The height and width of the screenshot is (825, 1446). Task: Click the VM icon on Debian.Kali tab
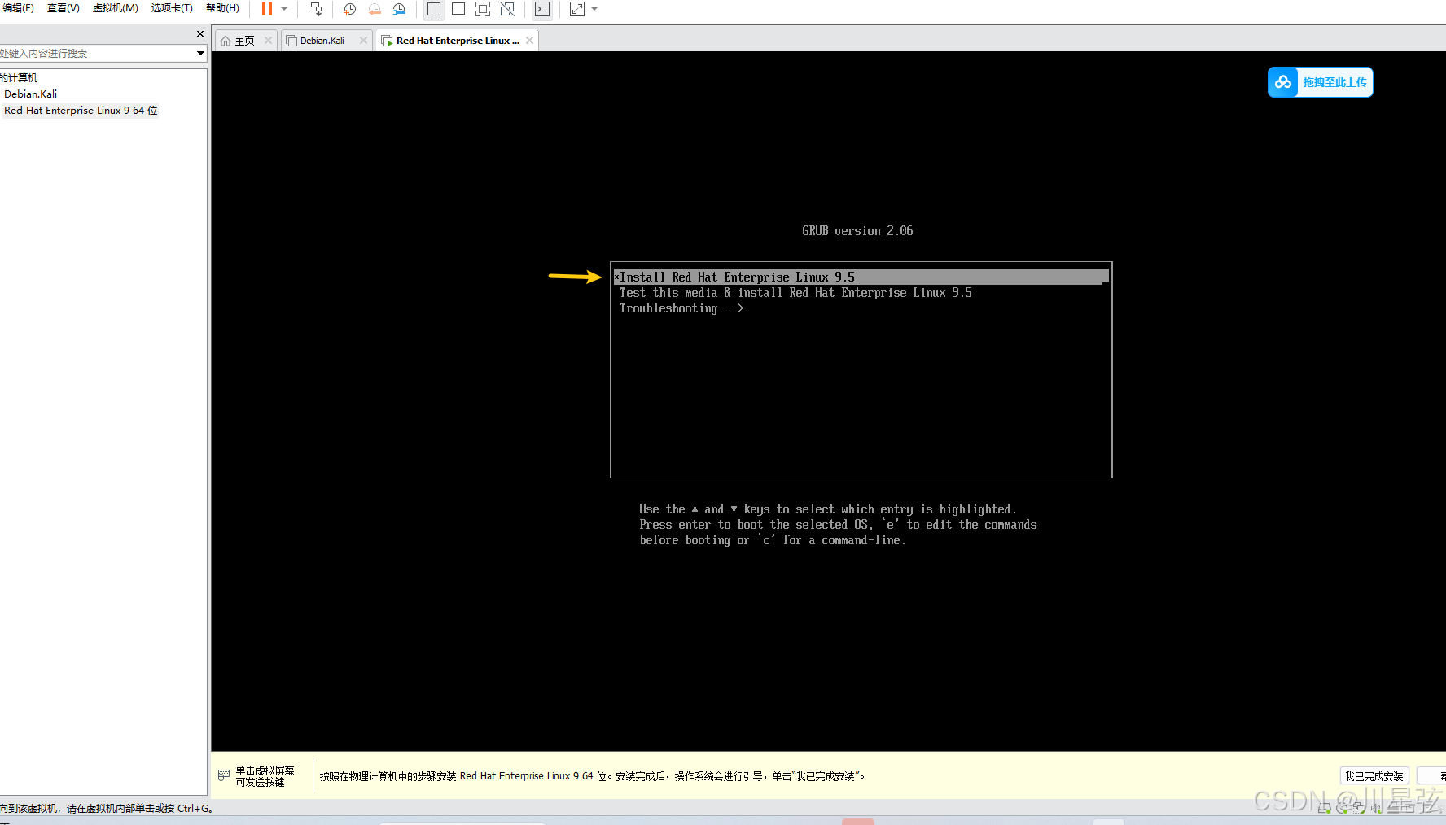[x=291, y=41]
